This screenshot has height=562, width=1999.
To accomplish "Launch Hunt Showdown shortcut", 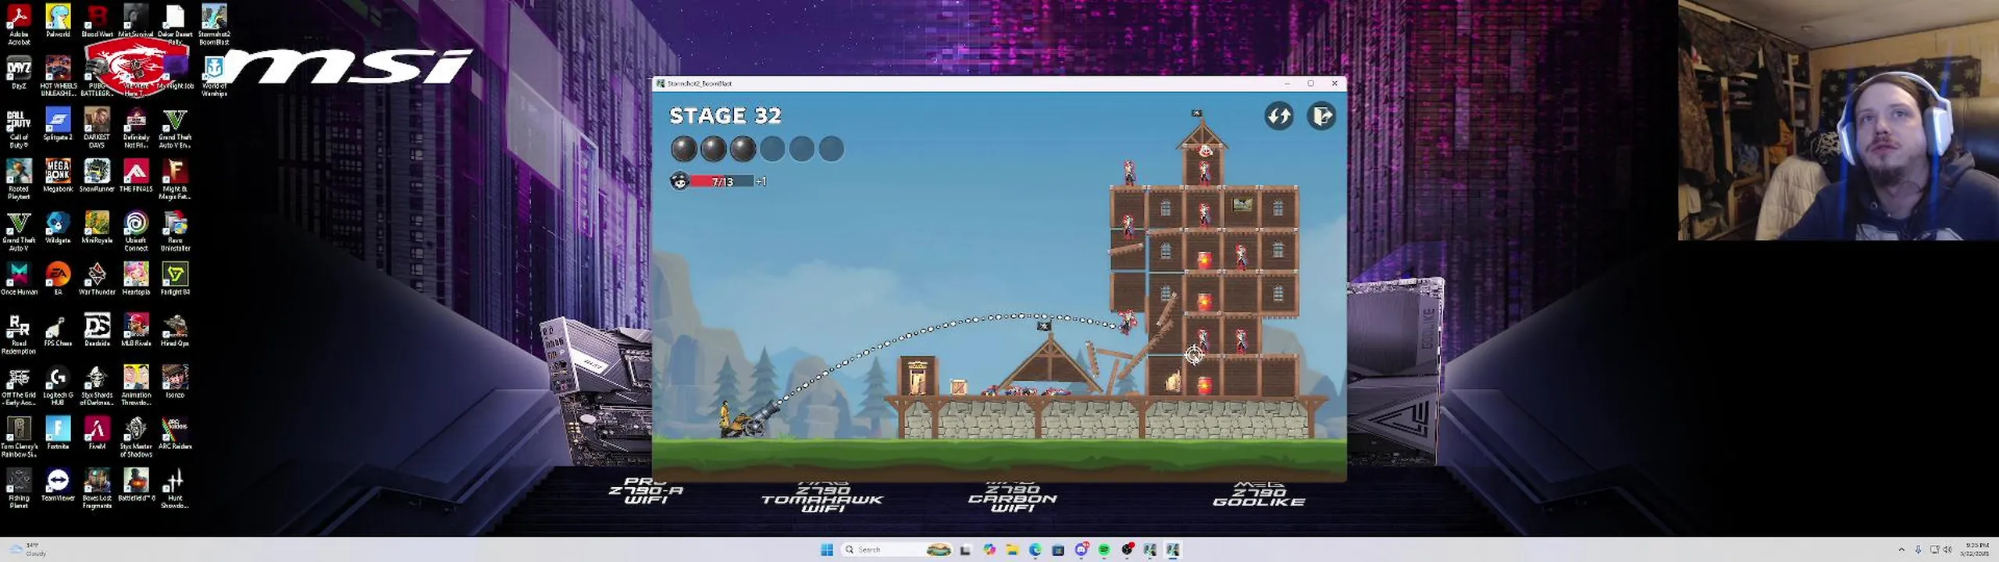I will pos(175,489).
